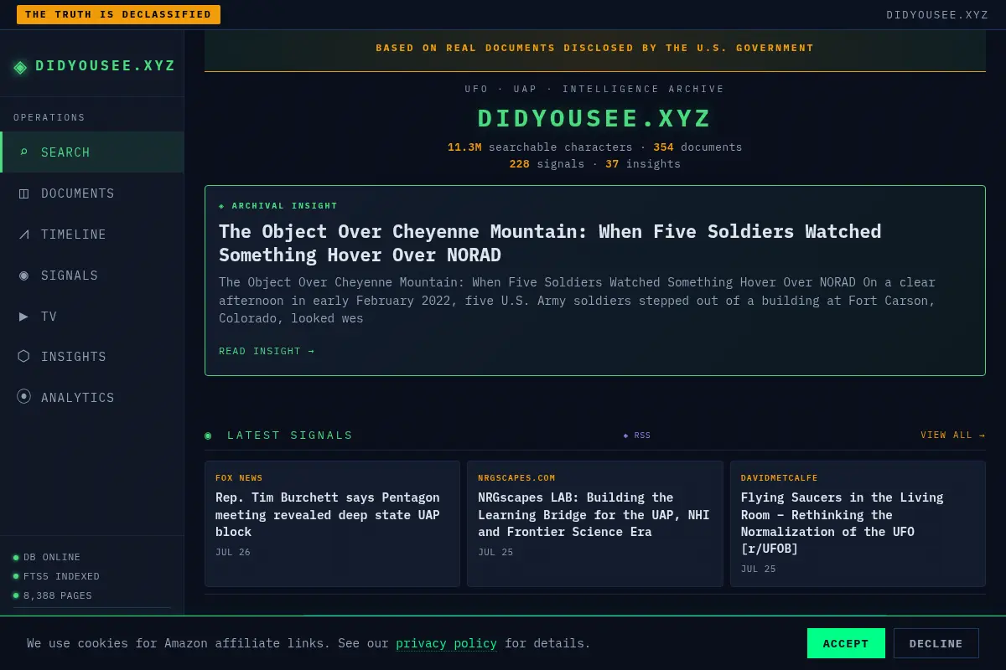Viewport: 1006px width, 670px height.
Task: Click the FTS5 INDEXED status entry
Action: tap(56, 576)
